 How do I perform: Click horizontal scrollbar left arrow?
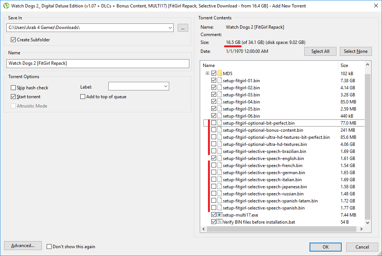(204, 229)
